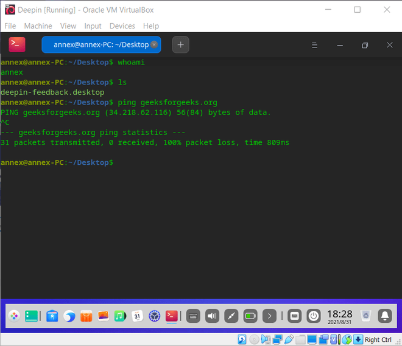
Task: Open VirtualBox Devices menu
Action: [x=122, y=26]
